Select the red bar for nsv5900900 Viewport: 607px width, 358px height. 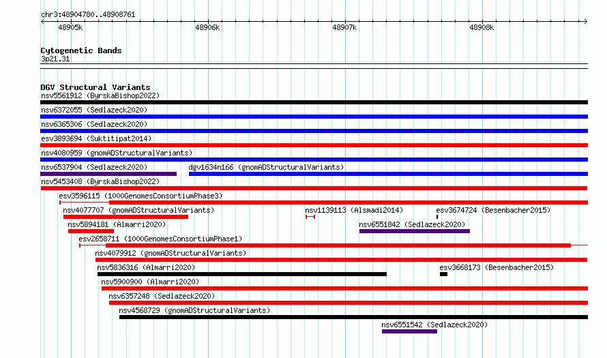tap(344, 288)
